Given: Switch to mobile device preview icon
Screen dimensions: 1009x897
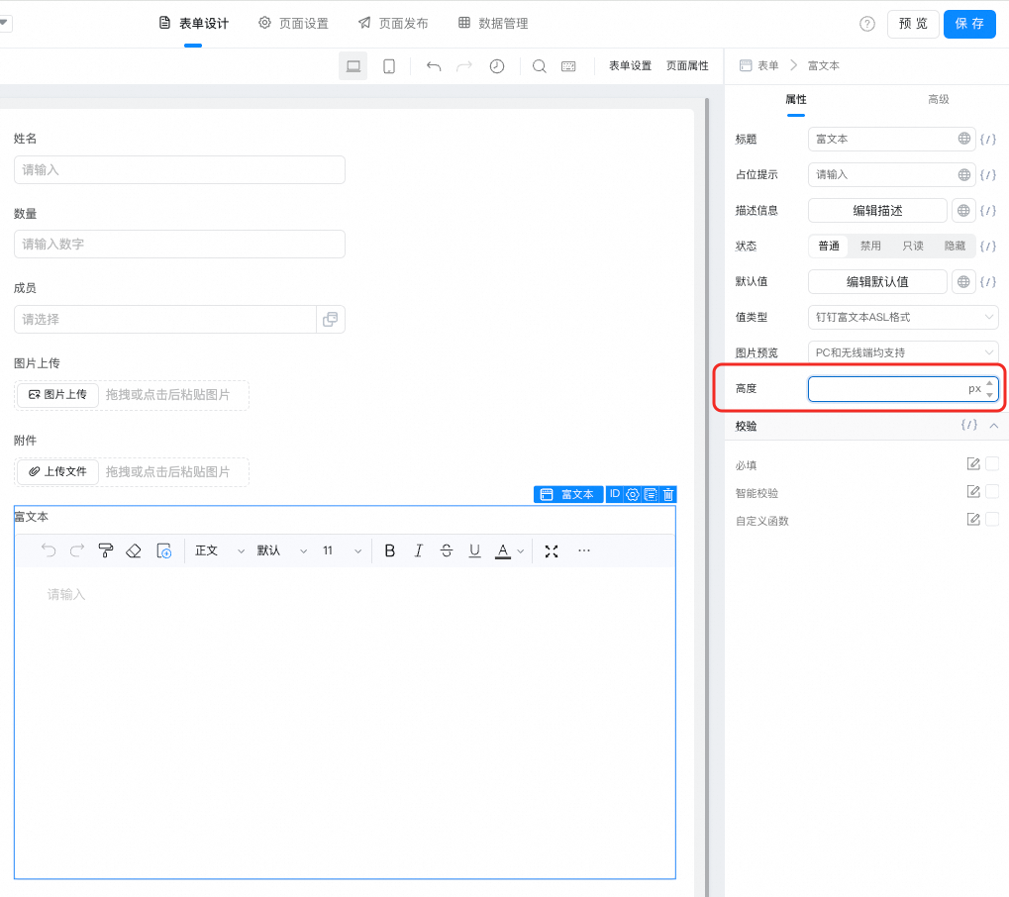Looking at the screenshot, I should (x=389, y=66).
